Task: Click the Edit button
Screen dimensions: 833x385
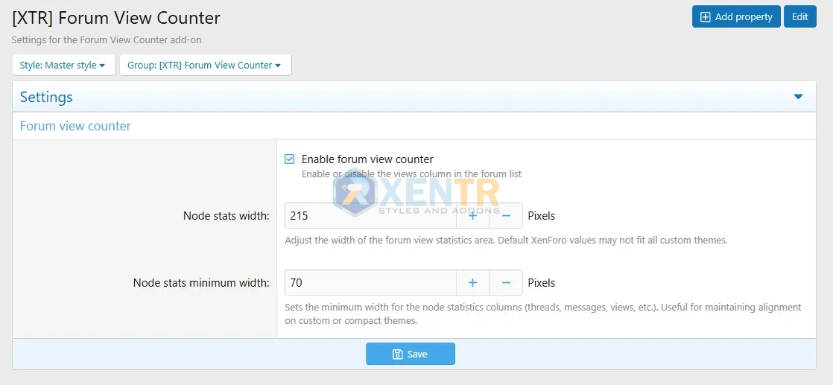Action: (799, 17)
